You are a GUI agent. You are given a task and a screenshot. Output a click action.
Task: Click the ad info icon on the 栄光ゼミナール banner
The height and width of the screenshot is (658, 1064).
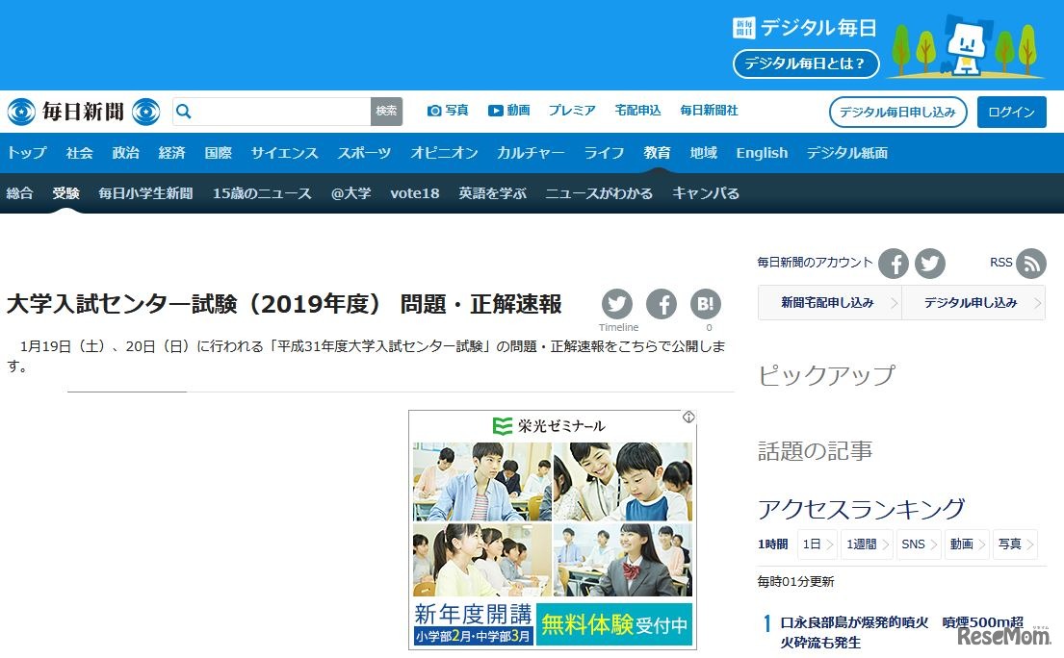689,417
